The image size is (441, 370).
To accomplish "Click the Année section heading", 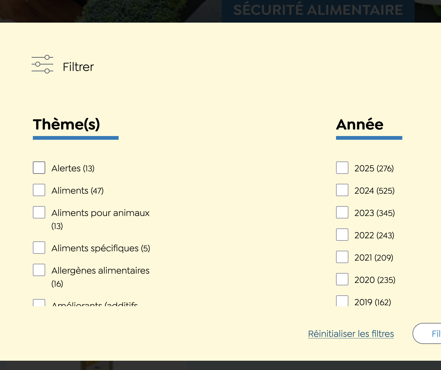I will (x=360, y=125).
